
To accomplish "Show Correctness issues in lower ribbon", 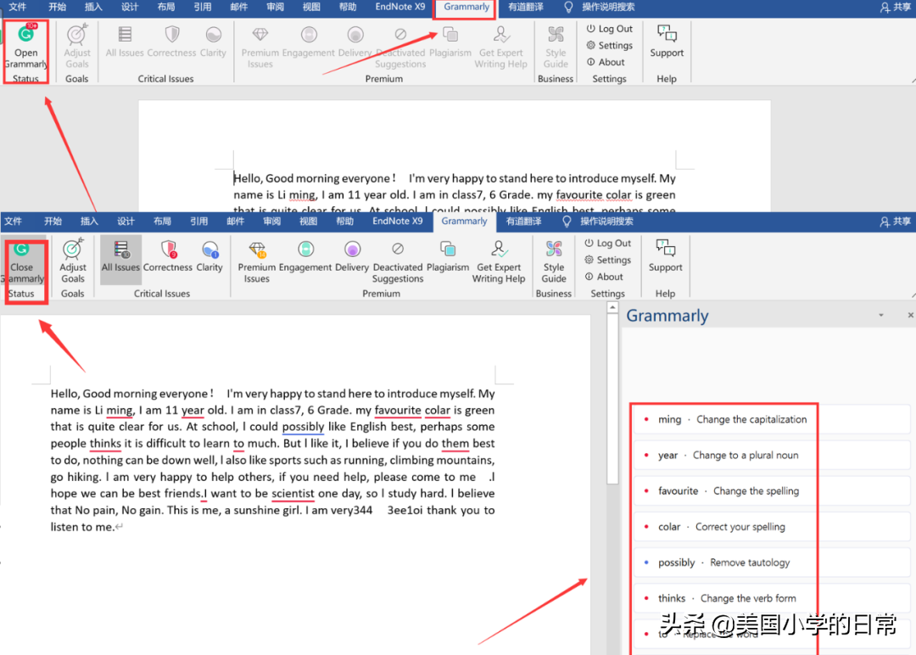I will click(168, 256).
